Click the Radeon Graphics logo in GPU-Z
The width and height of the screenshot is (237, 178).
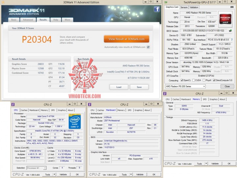click(225, 19)
